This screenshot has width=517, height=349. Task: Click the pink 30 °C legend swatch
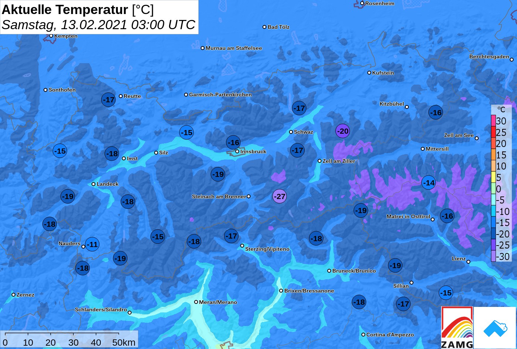(493, 121)
